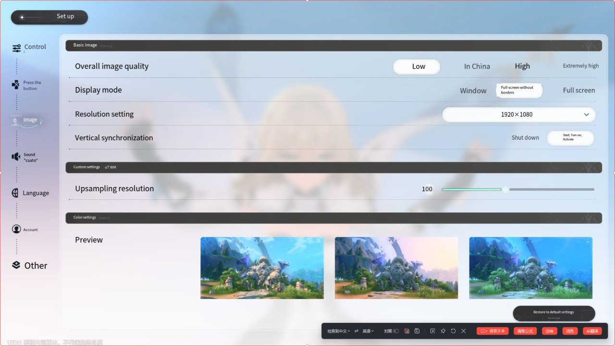Open the Control settings tab
615x346 pixels.
[29, 47]
